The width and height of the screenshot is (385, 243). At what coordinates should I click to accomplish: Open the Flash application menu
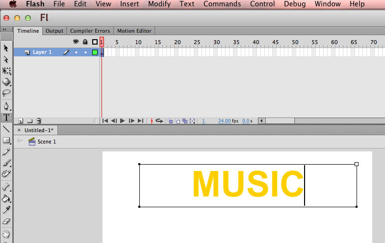coord(35,4)
